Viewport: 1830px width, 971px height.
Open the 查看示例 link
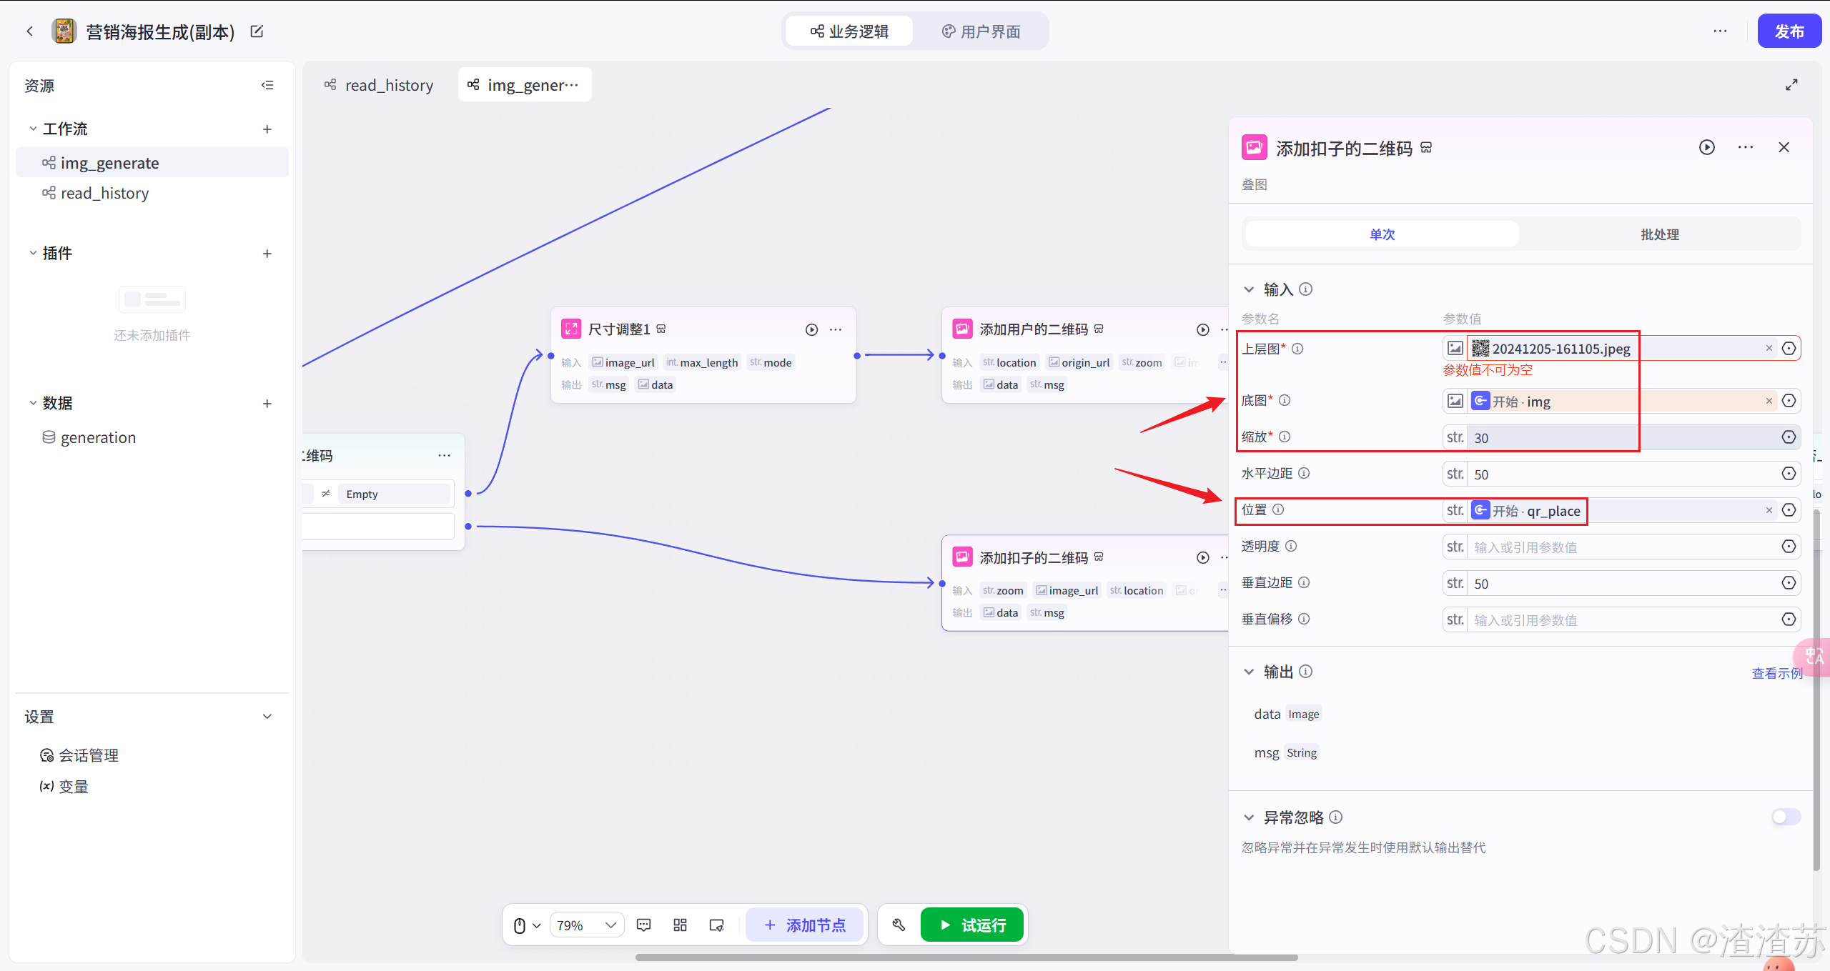pos(1776,673)
